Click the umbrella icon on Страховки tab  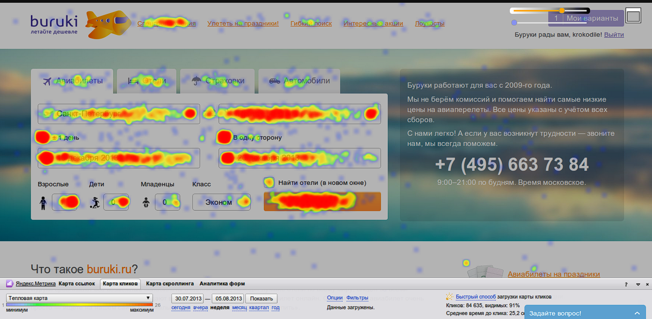[x=196, y=80]
